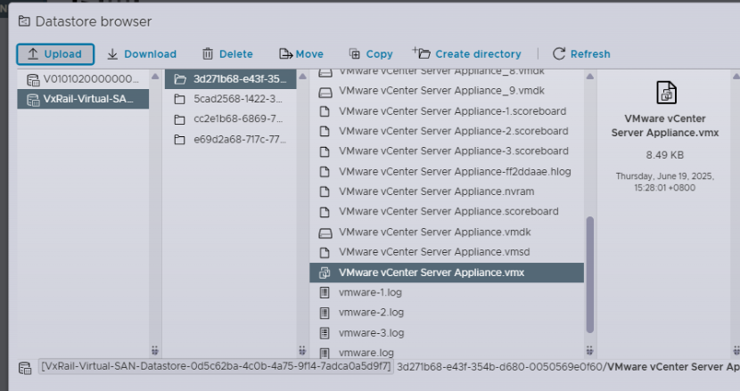Screen dimensions: 740x391
Task: Click the datastore path field at bottom
Action: click(215, 366)
